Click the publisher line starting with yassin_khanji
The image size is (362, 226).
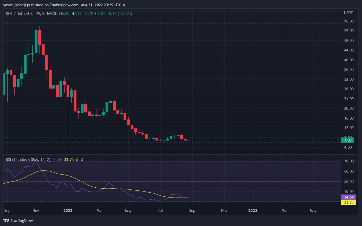[64, 5]
